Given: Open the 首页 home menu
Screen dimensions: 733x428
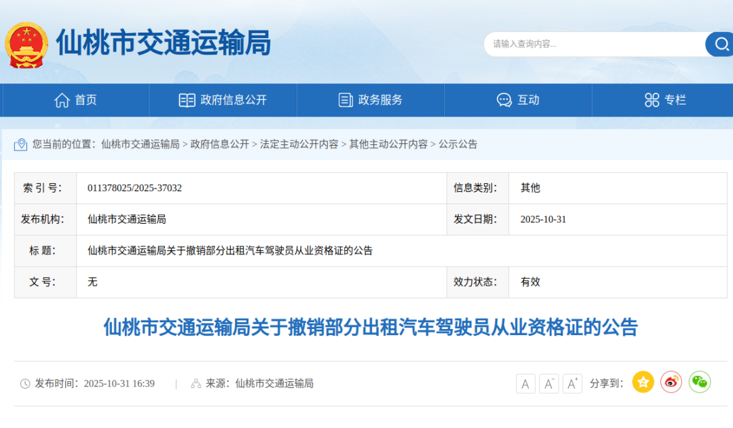Looking at the screenshot, I should (75, 100).
